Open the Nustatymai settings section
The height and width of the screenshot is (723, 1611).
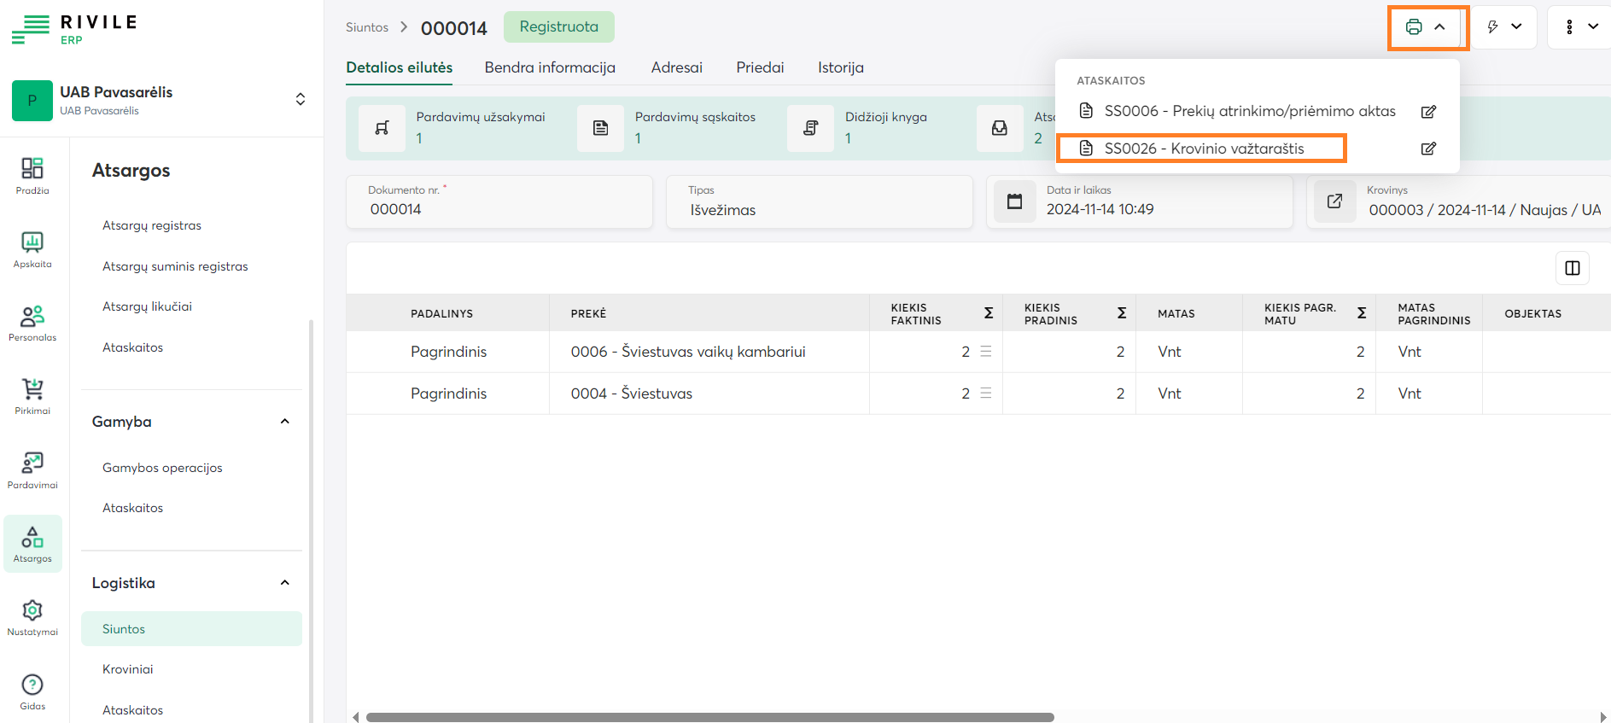(x=32, y=617)
